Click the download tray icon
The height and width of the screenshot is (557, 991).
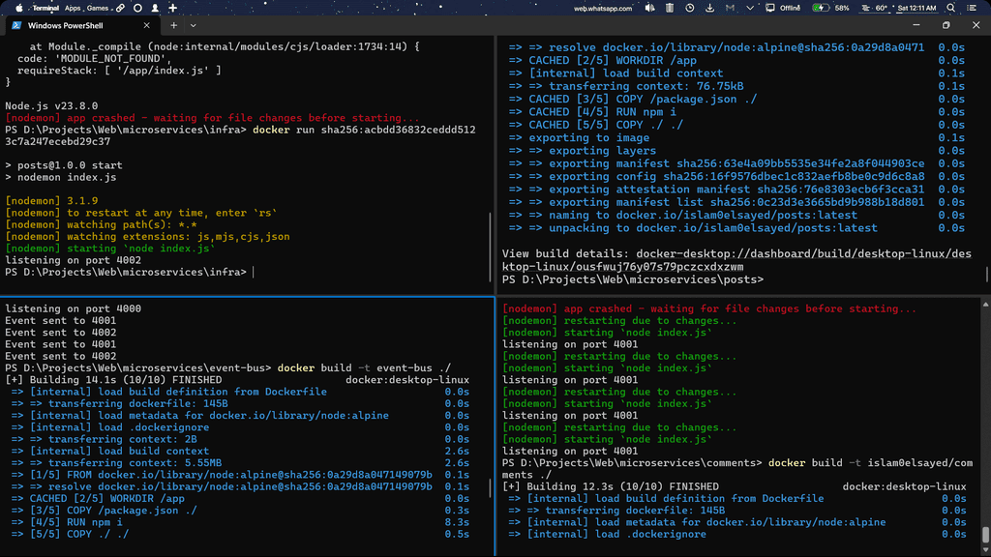(x=709, y=8)
